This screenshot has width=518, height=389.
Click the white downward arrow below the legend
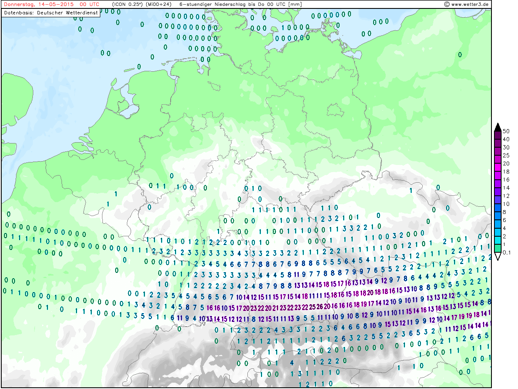tap(497, 257)
